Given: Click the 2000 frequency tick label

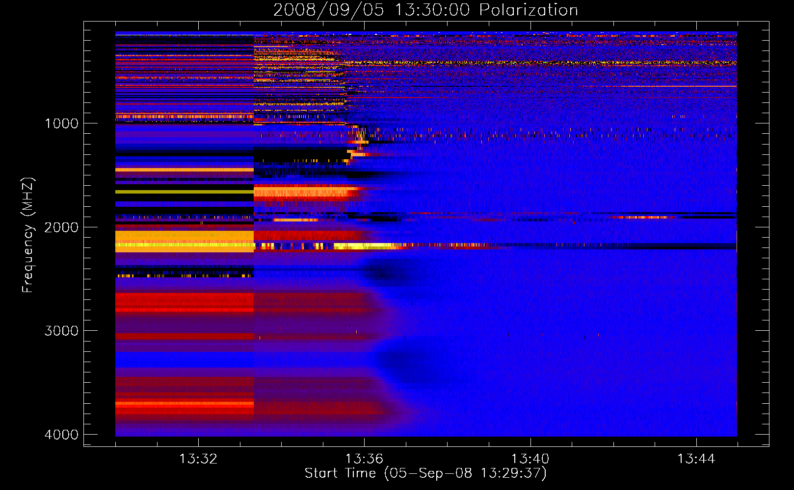Looking at the screenshot, I should coord(61,227).
